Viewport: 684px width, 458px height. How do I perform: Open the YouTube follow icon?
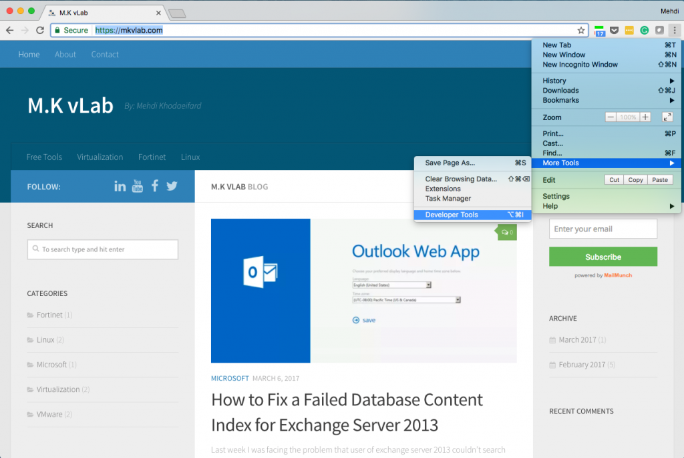pos(138,186)
